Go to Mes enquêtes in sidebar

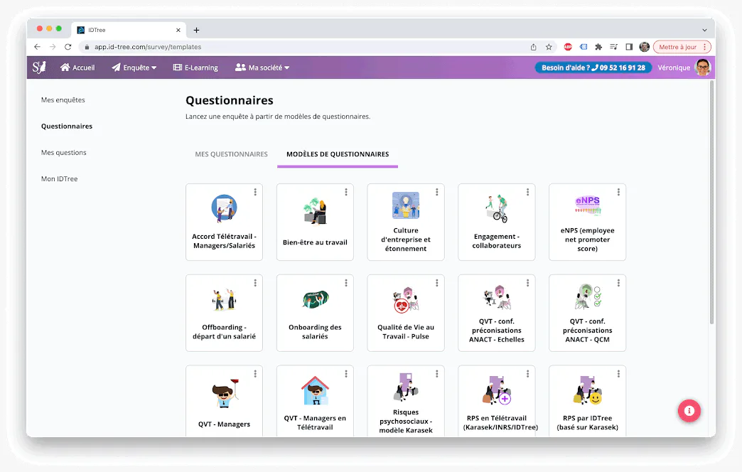click(x=63, y=100)
